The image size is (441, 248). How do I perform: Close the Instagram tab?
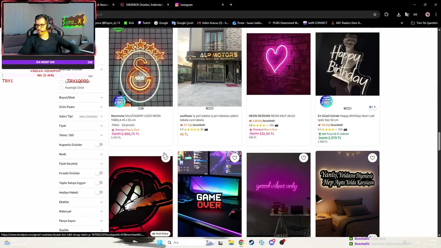coord(223,5)
